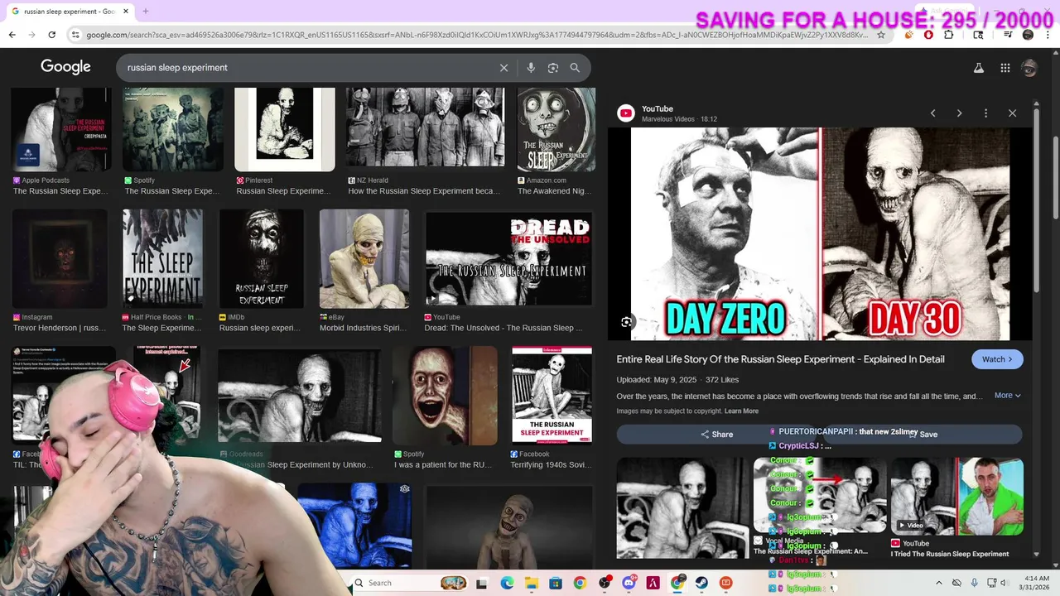
Task: Open Google account profile picture
Action: pos(1029,68)
